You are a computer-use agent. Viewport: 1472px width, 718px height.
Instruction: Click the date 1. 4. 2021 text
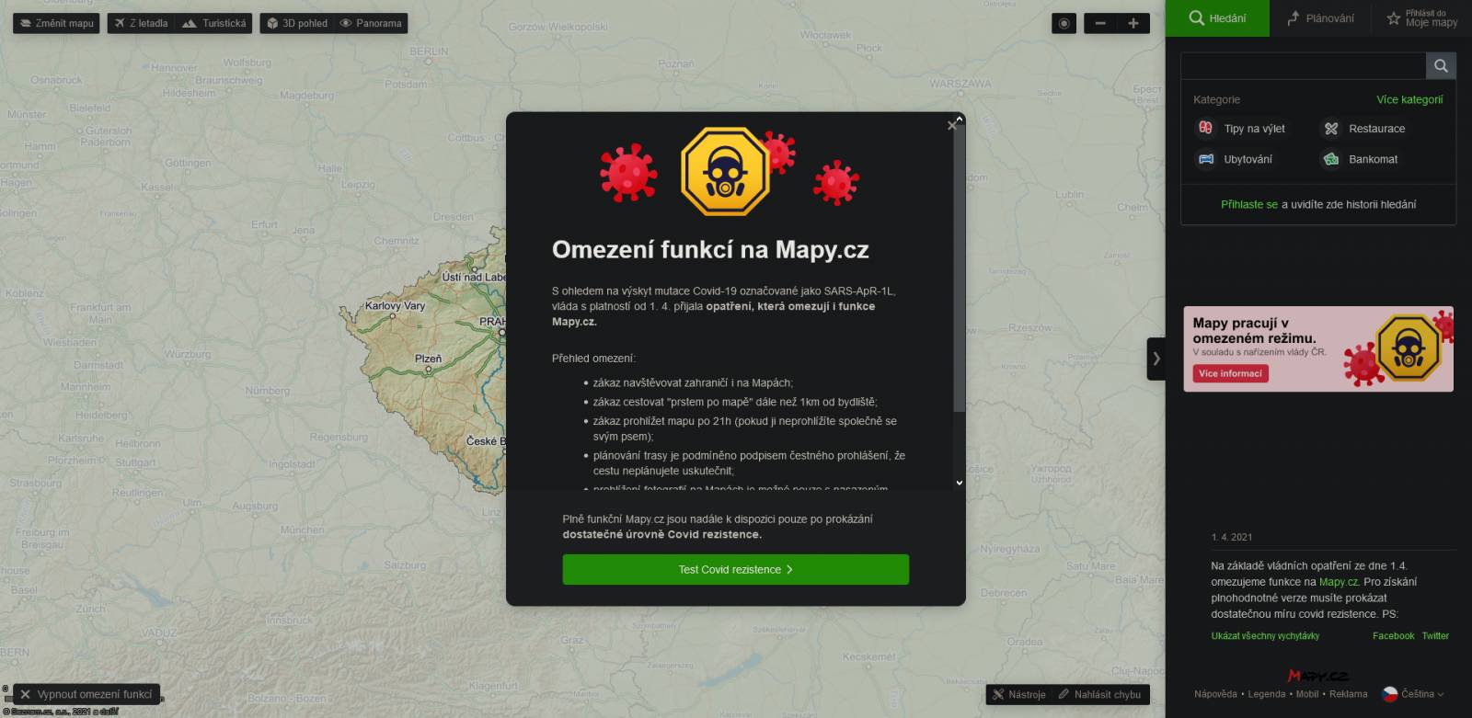tap(1232, 537)
